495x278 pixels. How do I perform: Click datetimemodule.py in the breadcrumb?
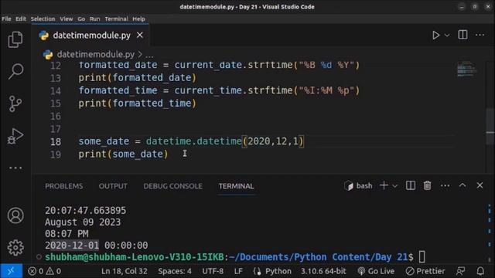[x=96, y=54]
